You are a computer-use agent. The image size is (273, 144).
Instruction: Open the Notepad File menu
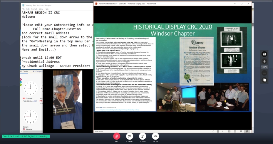23,9
